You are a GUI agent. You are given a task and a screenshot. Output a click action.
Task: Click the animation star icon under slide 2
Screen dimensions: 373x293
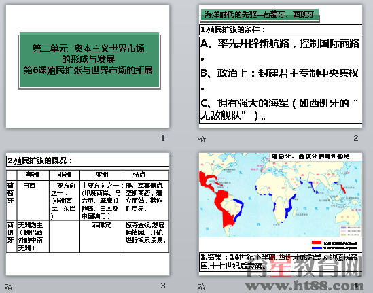point(202,139)
